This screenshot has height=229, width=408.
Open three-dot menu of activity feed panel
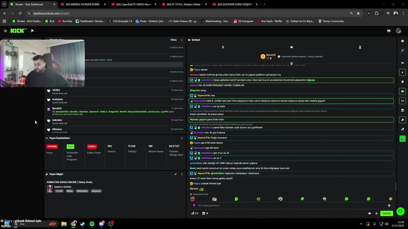[x=182, y=40]
